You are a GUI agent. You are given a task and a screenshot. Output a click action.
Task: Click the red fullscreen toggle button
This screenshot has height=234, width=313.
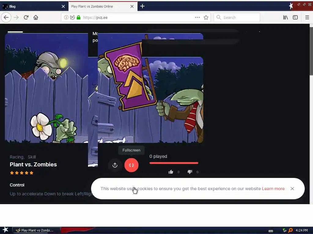[x=131, y=165]
